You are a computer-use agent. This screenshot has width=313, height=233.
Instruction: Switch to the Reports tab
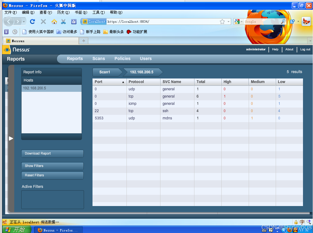click(75, 59)
